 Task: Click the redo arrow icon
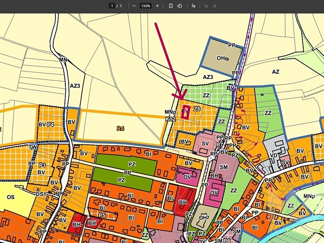[x=215, y=6]
